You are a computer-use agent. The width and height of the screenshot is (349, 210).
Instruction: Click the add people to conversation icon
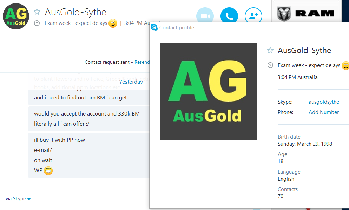pos(253,16)
